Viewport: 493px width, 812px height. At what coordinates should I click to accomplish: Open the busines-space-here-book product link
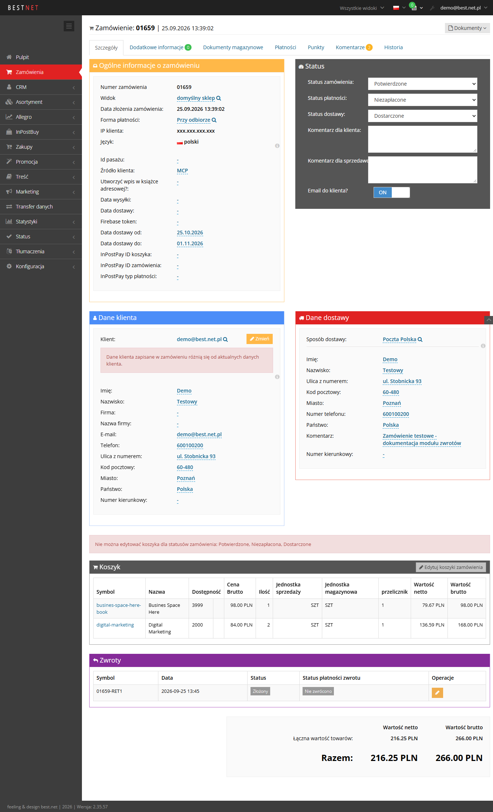click(x=119, y=609)
